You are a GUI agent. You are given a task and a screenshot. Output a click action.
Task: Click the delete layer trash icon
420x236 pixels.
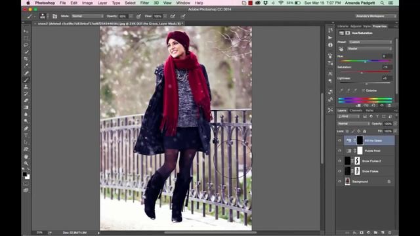pos(390,233)
